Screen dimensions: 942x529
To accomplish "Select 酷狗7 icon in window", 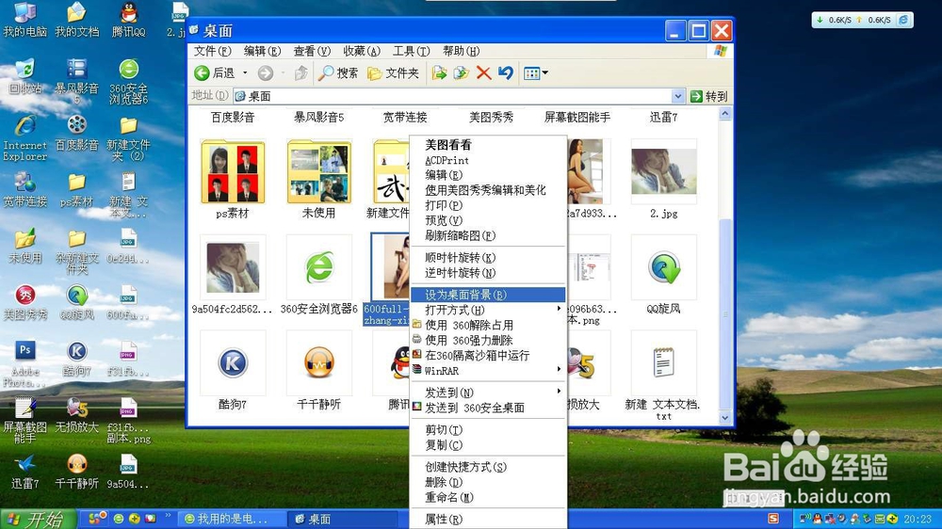I will click(233, 362).
